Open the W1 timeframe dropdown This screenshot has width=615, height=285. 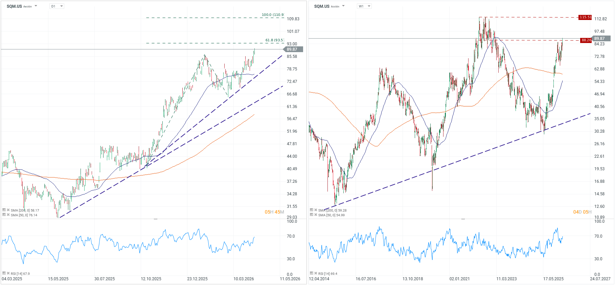[364, 6]
